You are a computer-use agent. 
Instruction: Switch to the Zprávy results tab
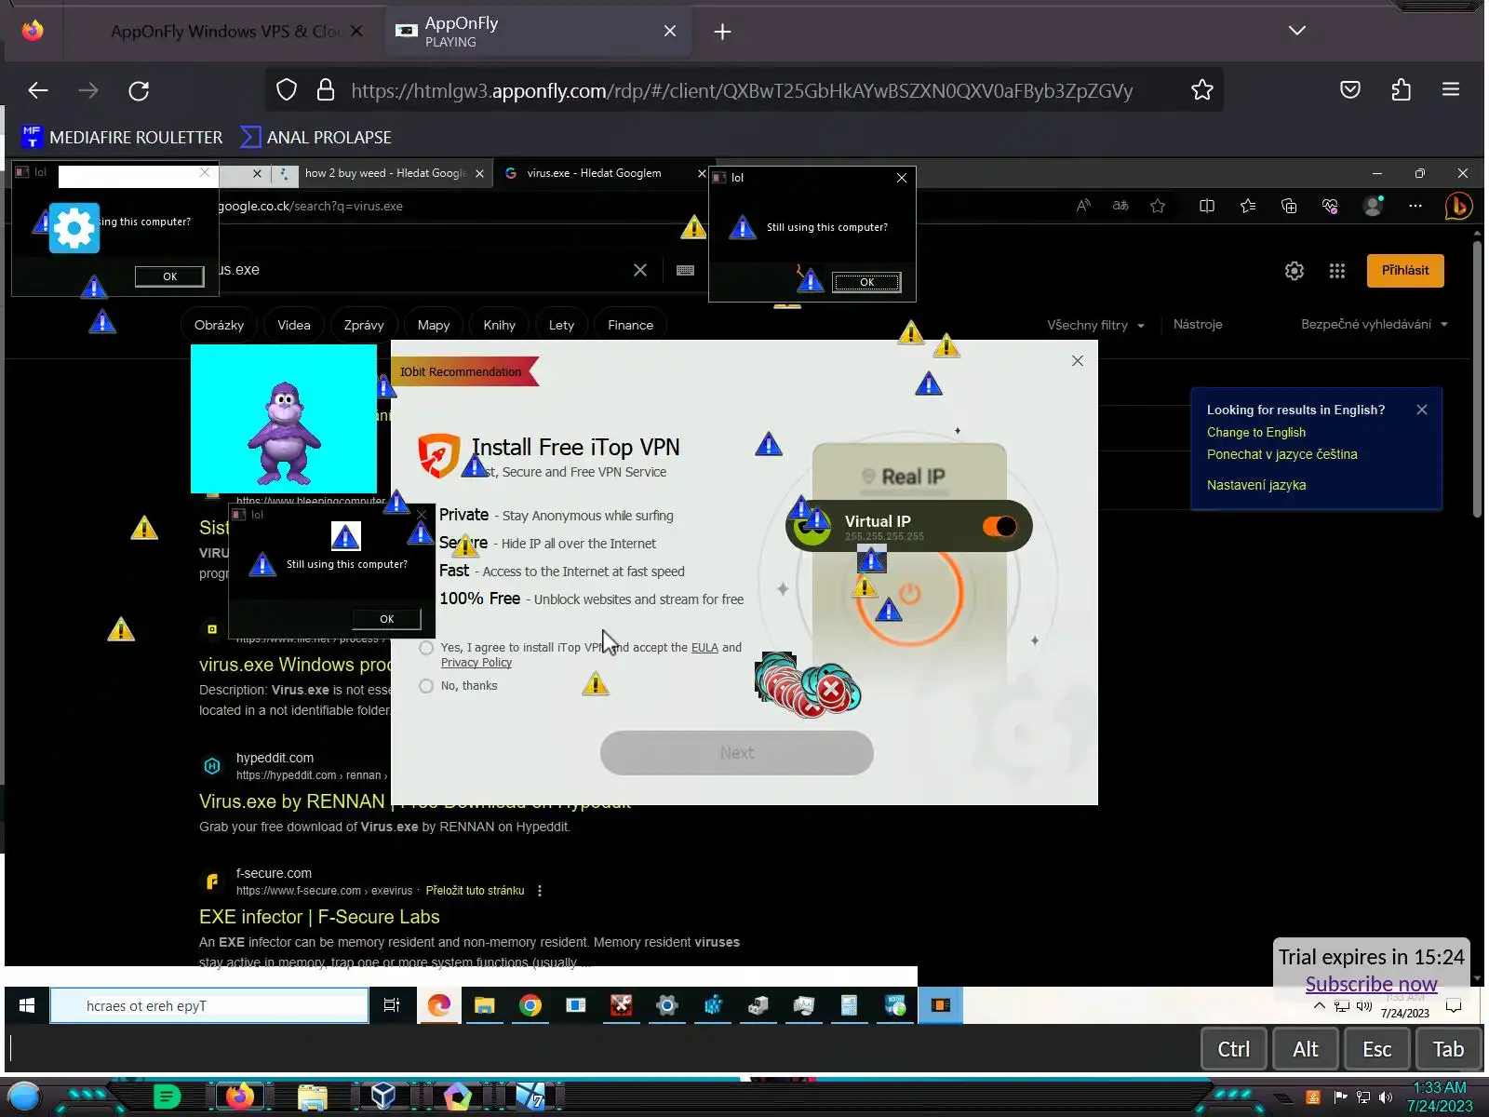pos(364,325)
